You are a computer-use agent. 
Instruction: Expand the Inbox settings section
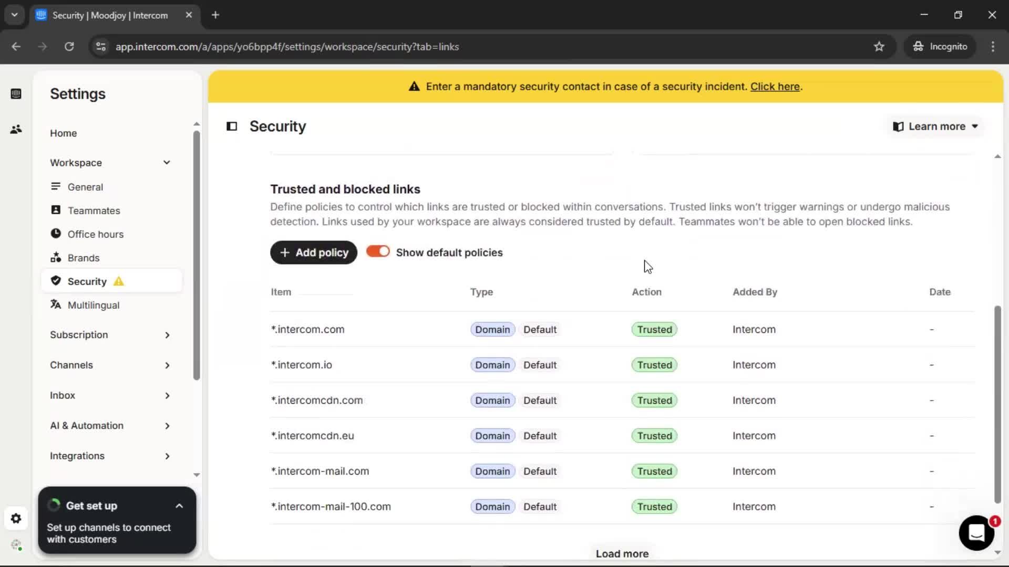pyautogui.click(x=167, y=395)
